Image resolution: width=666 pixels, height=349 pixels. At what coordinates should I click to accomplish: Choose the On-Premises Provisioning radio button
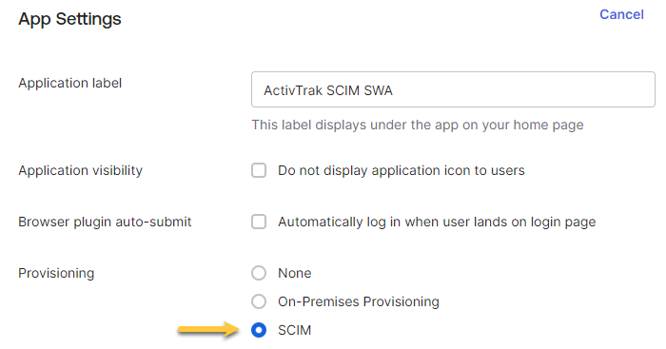pos(259,301)
